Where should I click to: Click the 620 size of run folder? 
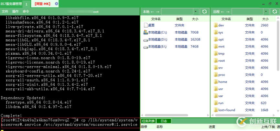264,103
